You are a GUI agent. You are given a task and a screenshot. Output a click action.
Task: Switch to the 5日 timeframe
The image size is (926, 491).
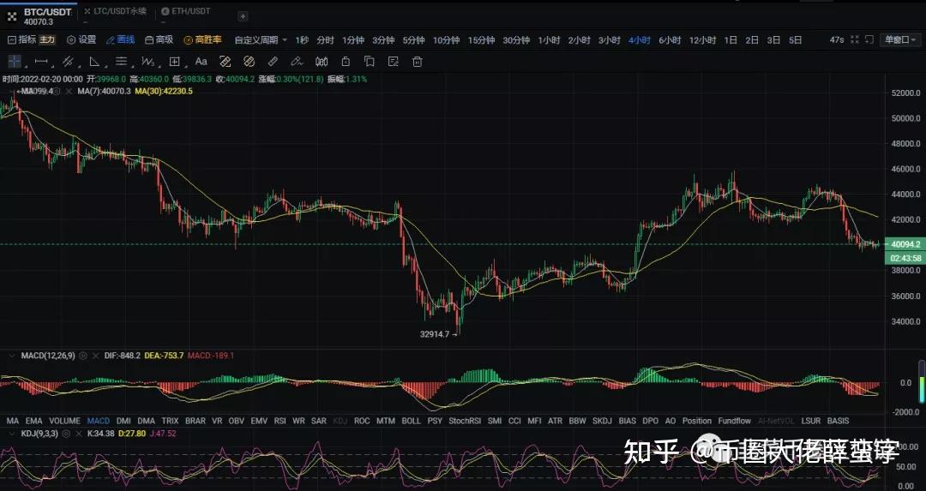click(x=796, y=40)
